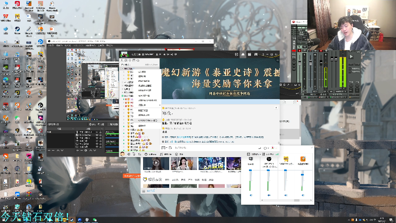Open dropdown arrow in YY bottom-right status bar
The width and height of the screenshot is (396, 223).
coord(260,154)
